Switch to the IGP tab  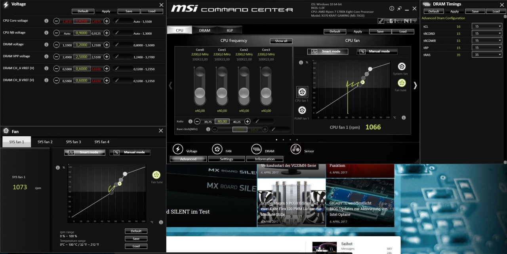point(230,30)
